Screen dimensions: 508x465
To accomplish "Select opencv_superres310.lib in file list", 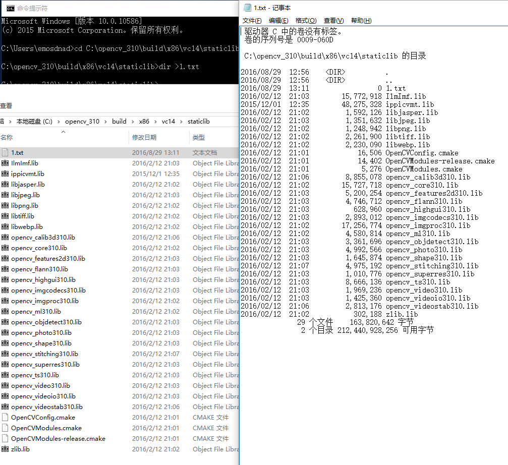I will pyautogui.click(x=45, y=365).
